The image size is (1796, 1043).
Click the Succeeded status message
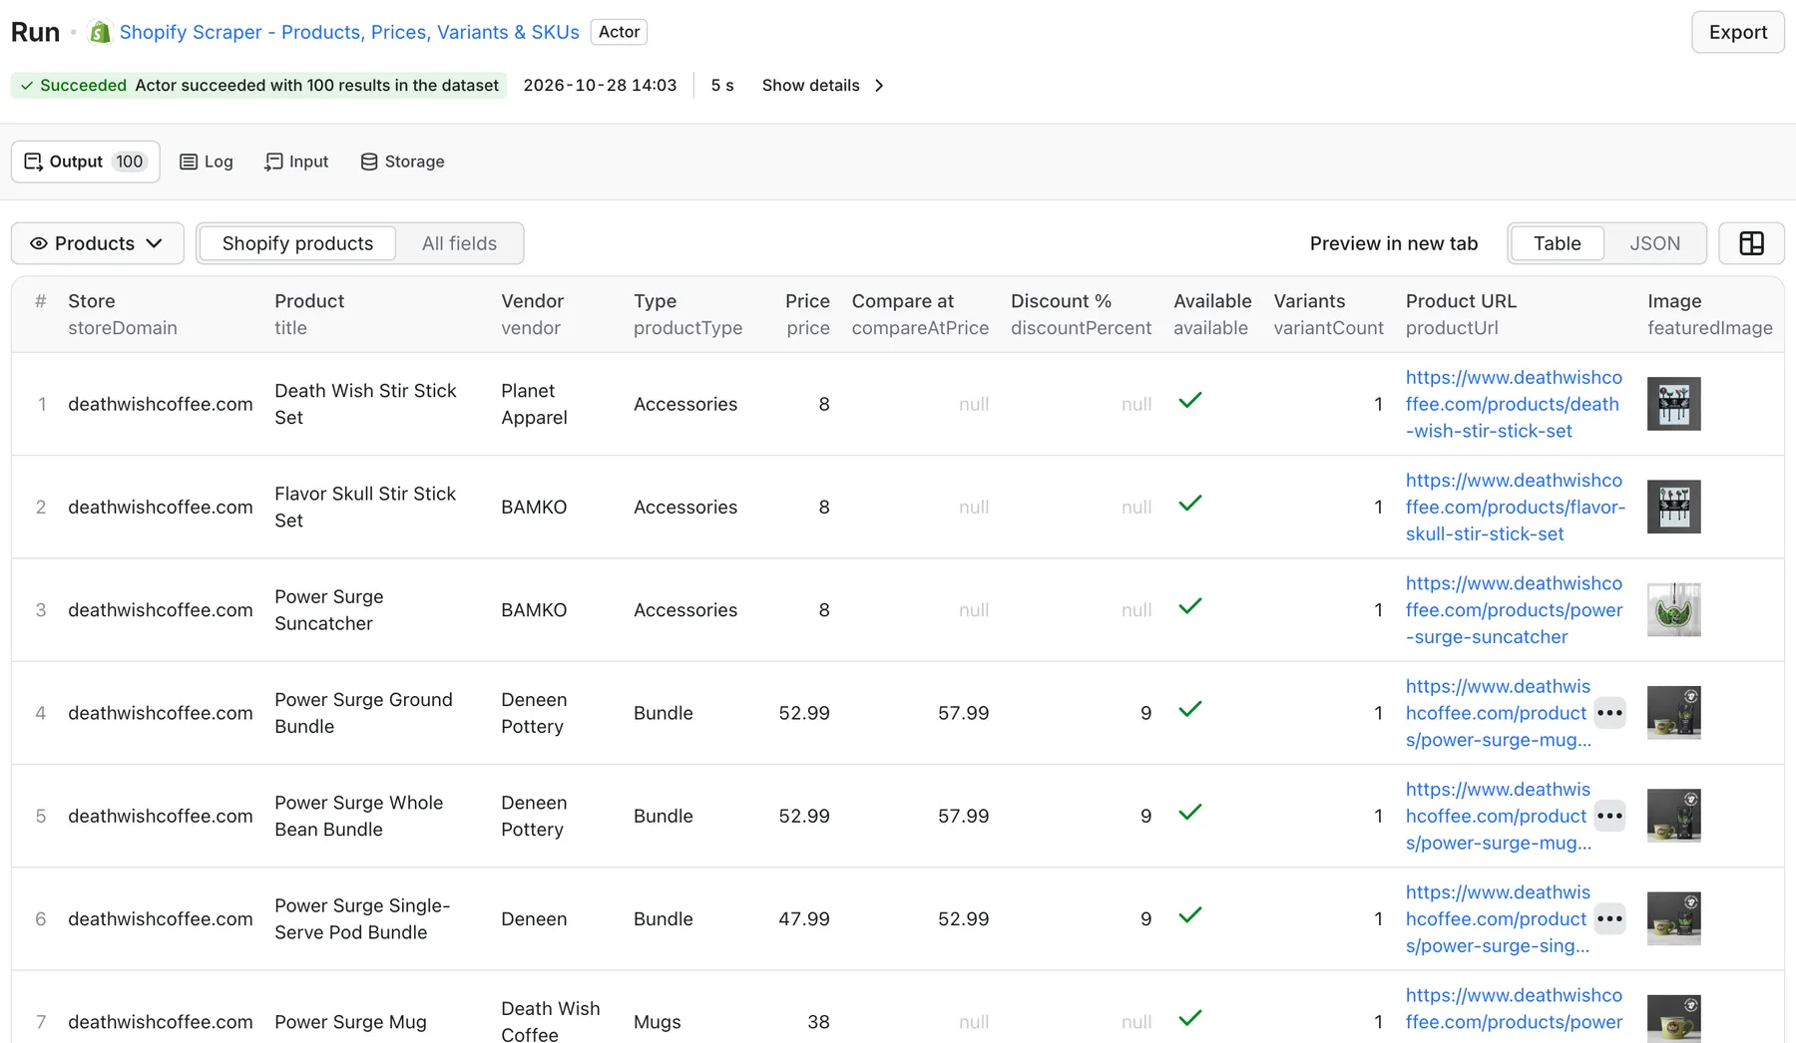pos(259,86)
